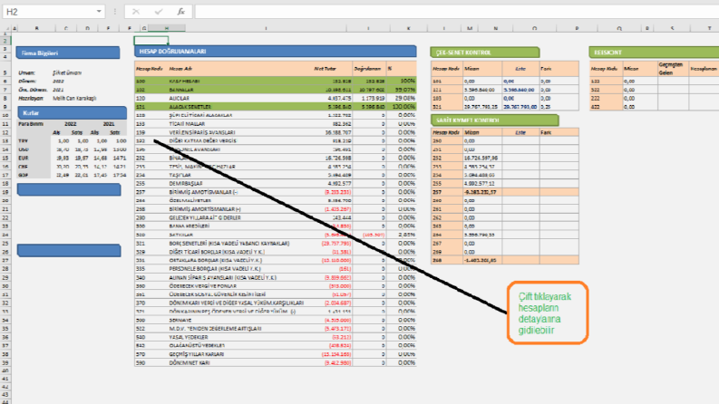Screen dimensions: 719x404
Task: Click the 'ALICILAR' account name
Action: point(179,98)
